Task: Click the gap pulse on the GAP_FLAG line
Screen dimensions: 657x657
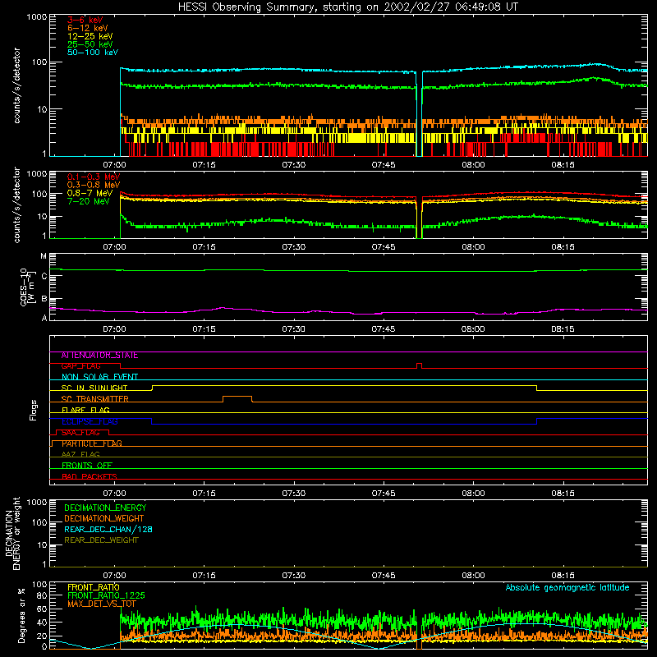Action: [419, 365]
